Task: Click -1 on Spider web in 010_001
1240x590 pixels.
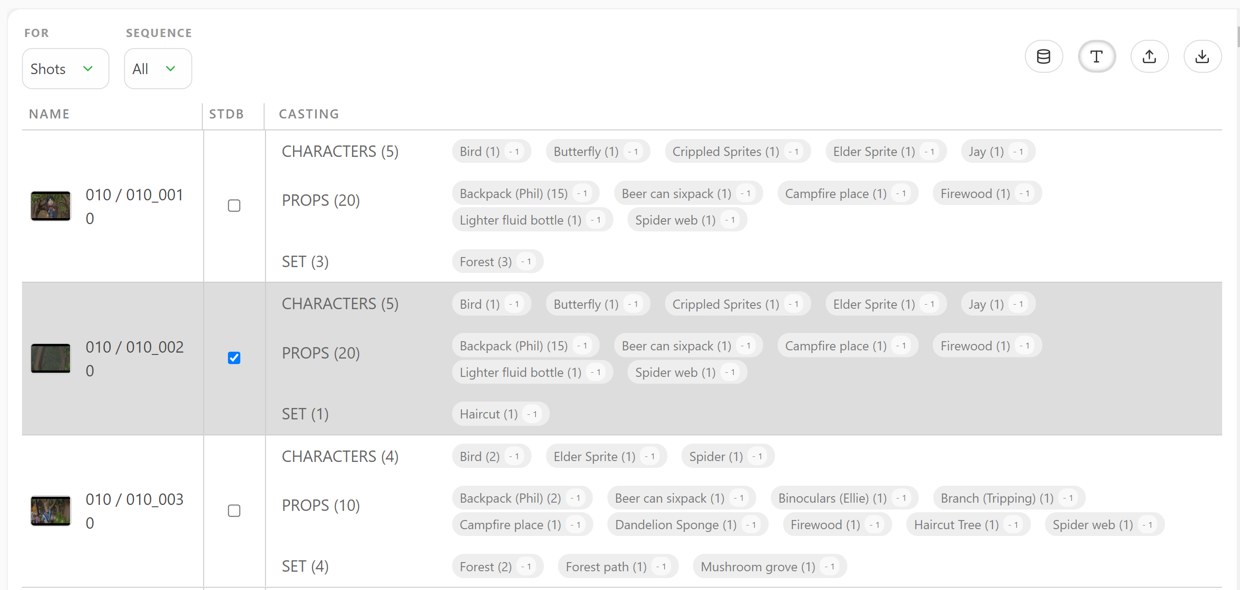Action: click(730, 220)
